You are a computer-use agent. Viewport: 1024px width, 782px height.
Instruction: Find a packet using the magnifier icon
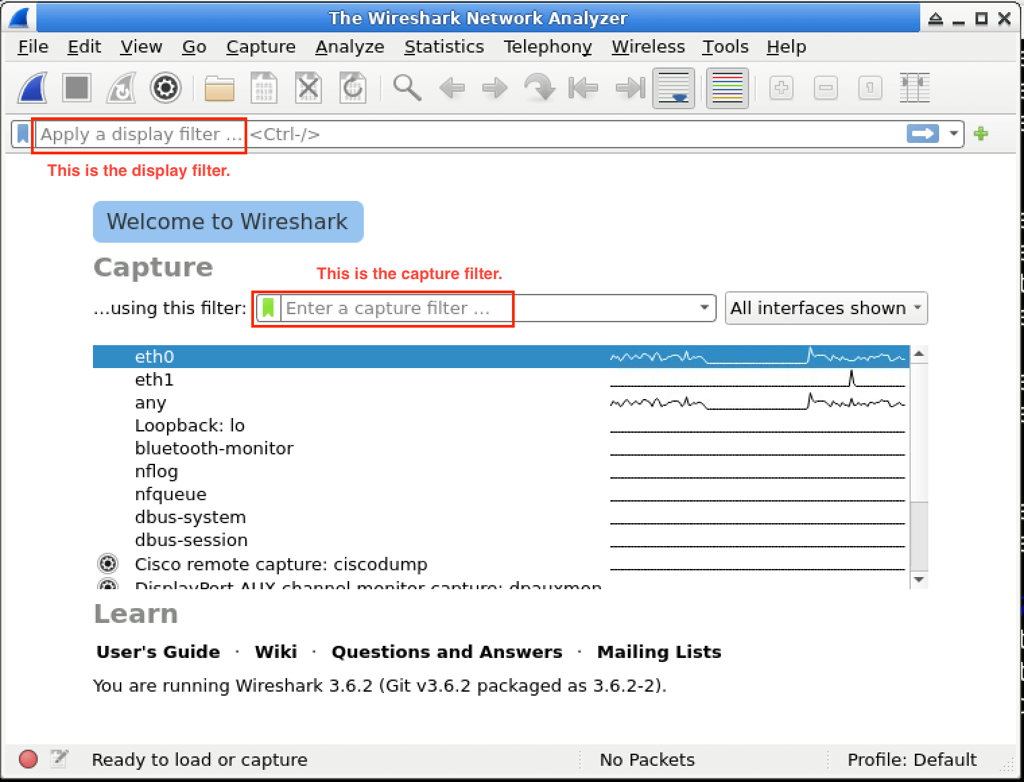coord(407,88)
